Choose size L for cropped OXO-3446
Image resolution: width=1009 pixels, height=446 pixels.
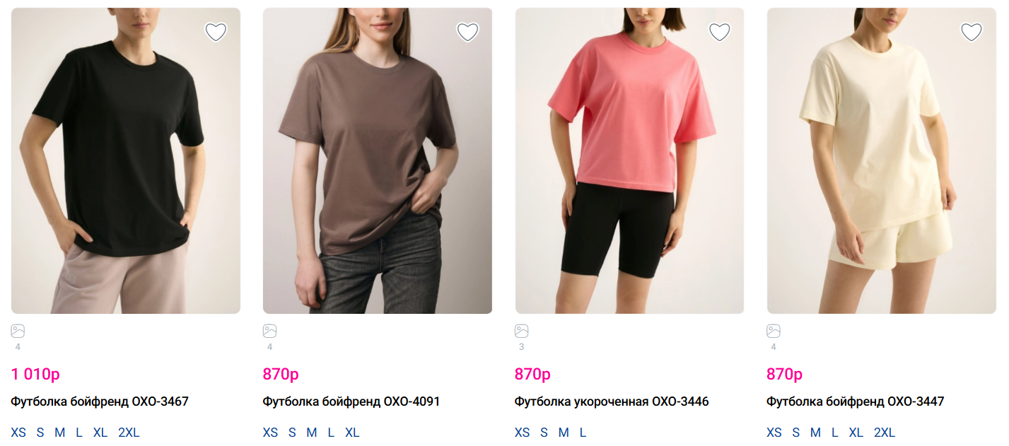click(x=583, y=433)
